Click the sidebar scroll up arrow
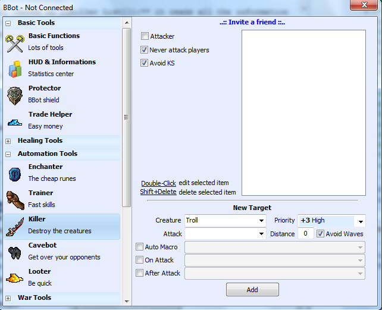Image resolution: width=382 pixels, height=310 pixels. 126,23
